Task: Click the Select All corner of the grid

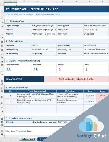Action: coord(2,1)
